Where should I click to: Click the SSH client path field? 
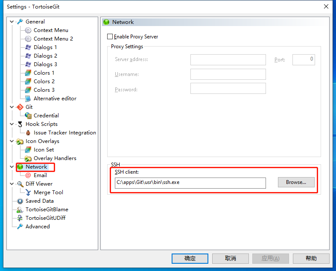point(190,183)
